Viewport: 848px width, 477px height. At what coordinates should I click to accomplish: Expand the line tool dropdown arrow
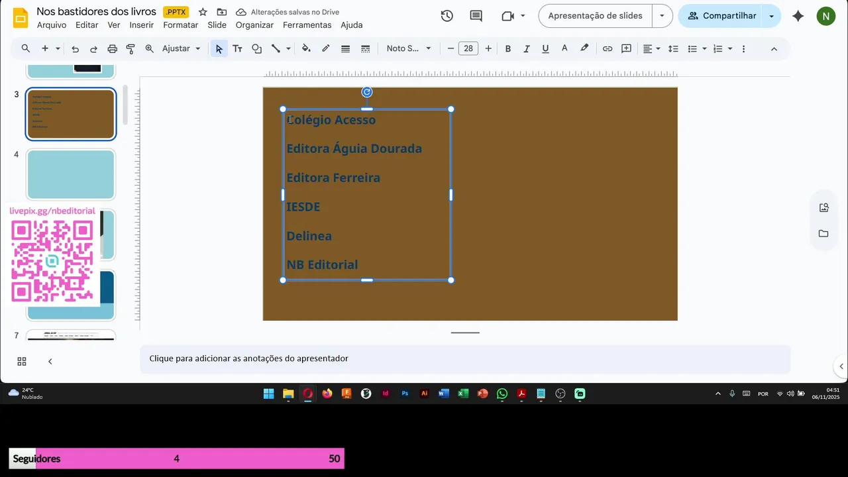pos(288,48)
